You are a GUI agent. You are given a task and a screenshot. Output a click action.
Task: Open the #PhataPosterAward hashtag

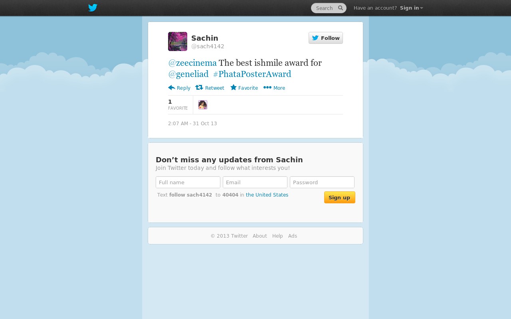pos(252,74)
